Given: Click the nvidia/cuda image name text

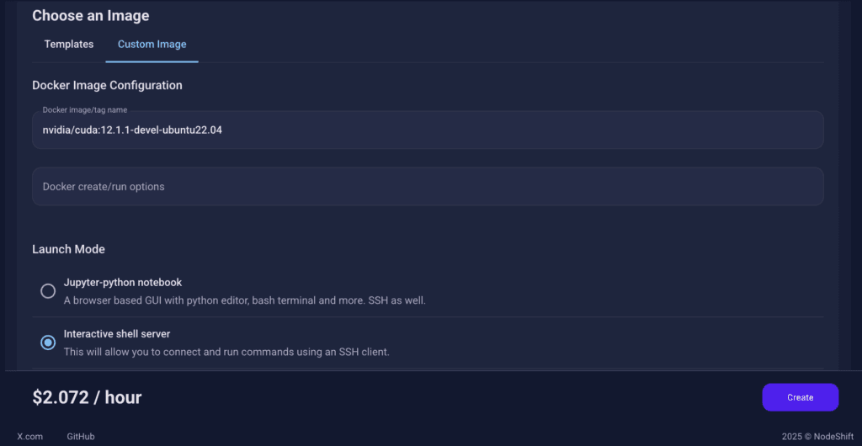Looking at the screenshot, I should pyautogui.click(x=132, y=130).
